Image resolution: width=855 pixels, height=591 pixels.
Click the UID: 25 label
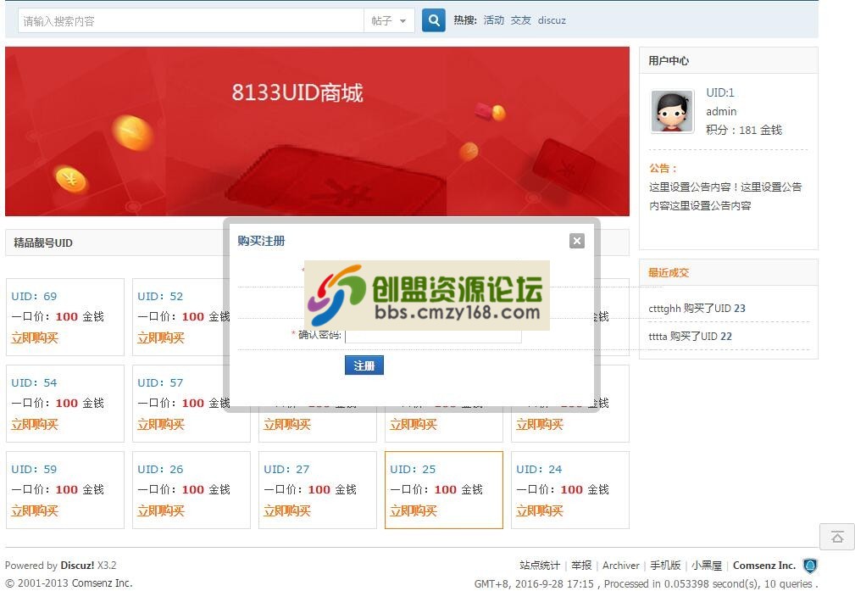[413, 469]
